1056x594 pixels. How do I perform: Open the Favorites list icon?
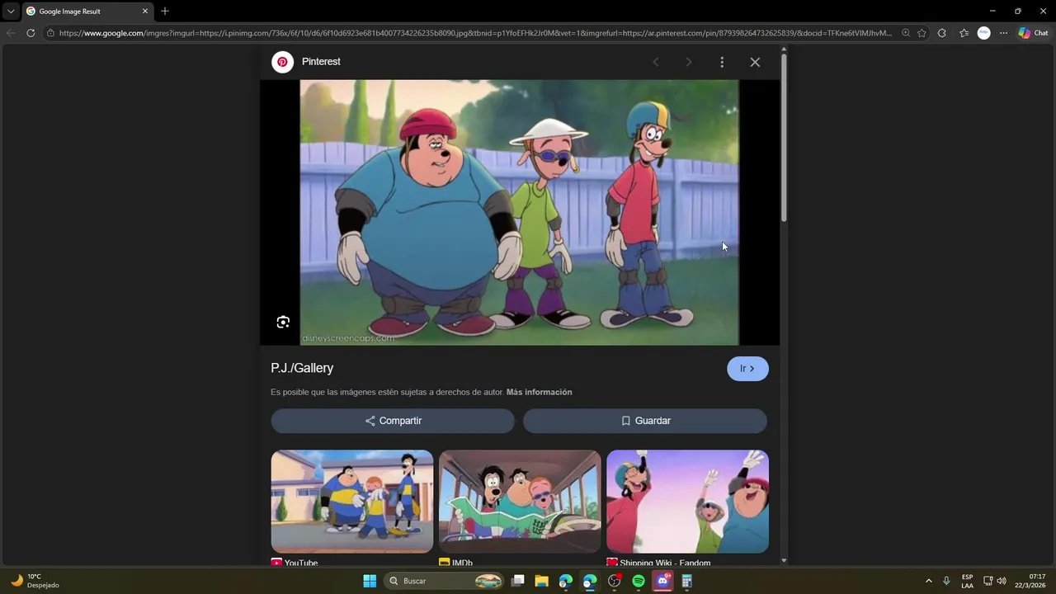[x=964, y=33]
